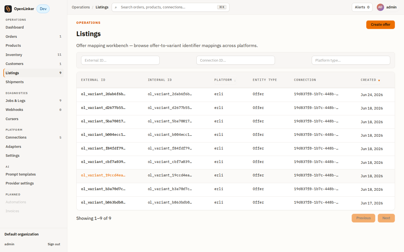The width and height of the screenshot is (404, 252).
Task: Click the Default organization label
Action: pyautogui.click(x=22, y=234)
